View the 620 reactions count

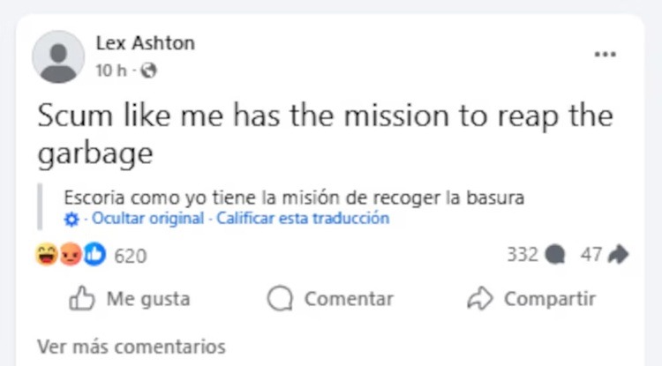pyautogui.click(x=131, y=256)
